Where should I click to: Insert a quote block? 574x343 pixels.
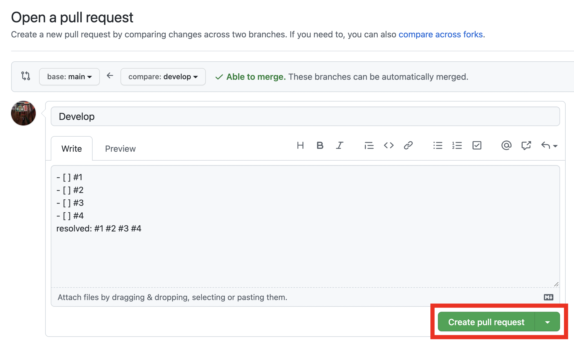(x=369, y=145)
